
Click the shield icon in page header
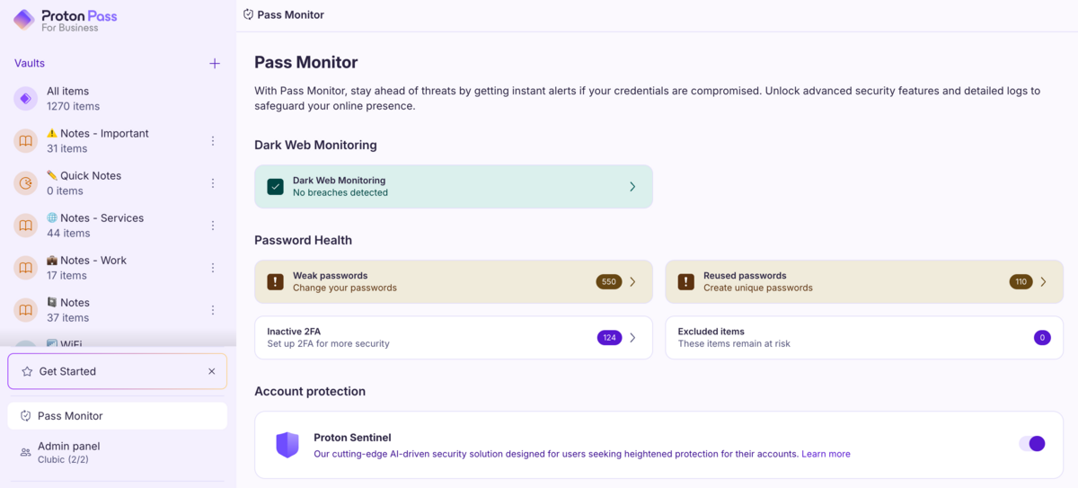point(249,14)
